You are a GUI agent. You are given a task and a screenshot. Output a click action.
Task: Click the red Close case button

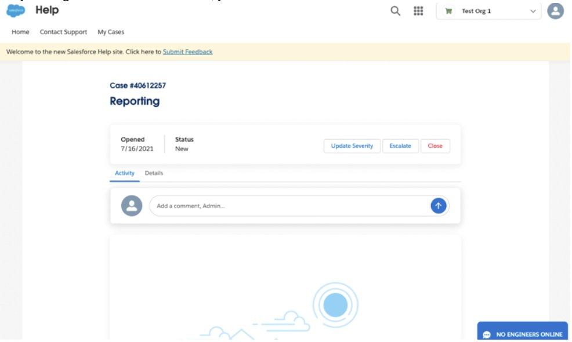pyautogui.click(x=435, y=146)
